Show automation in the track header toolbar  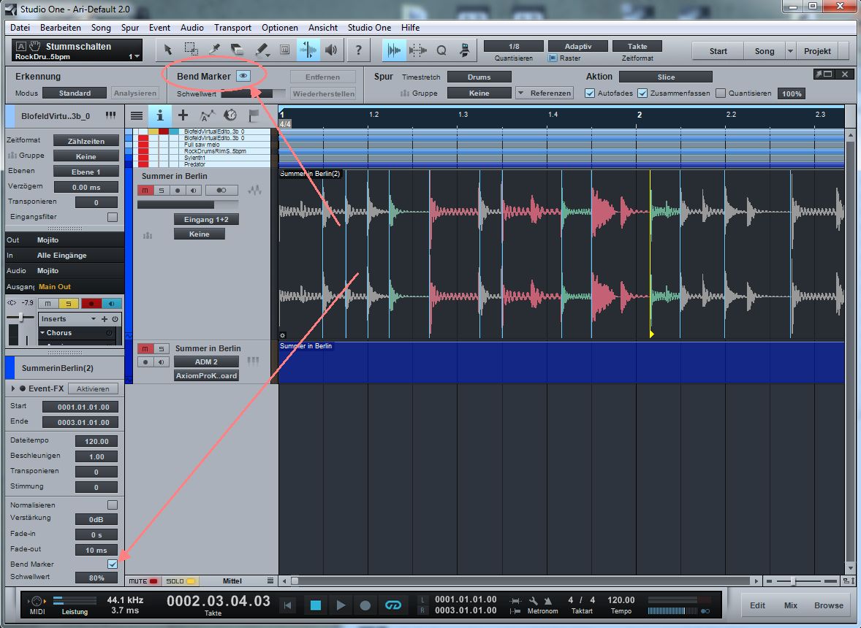[x=207, y=115]
